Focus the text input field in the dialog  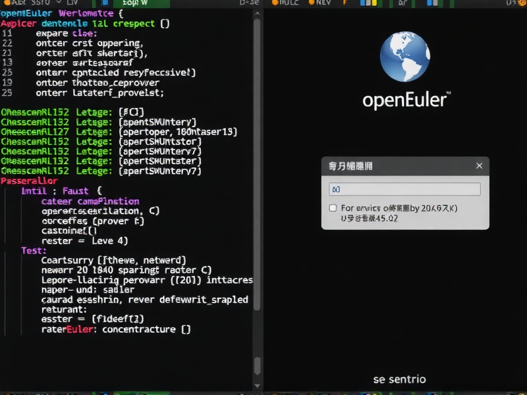pos(404,189)
